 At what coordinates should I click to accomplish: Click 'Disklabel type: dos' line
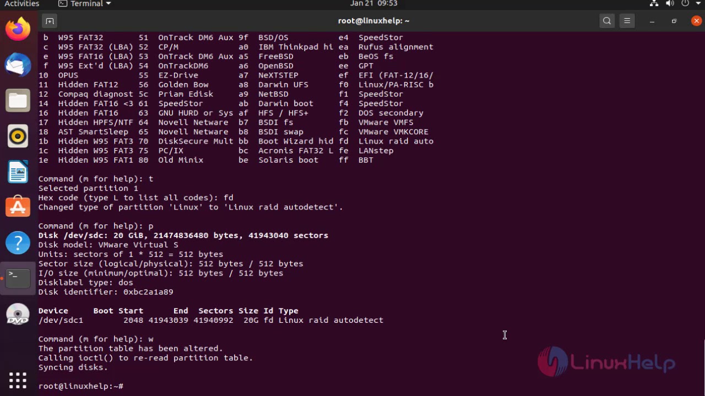tap(85, 283)
